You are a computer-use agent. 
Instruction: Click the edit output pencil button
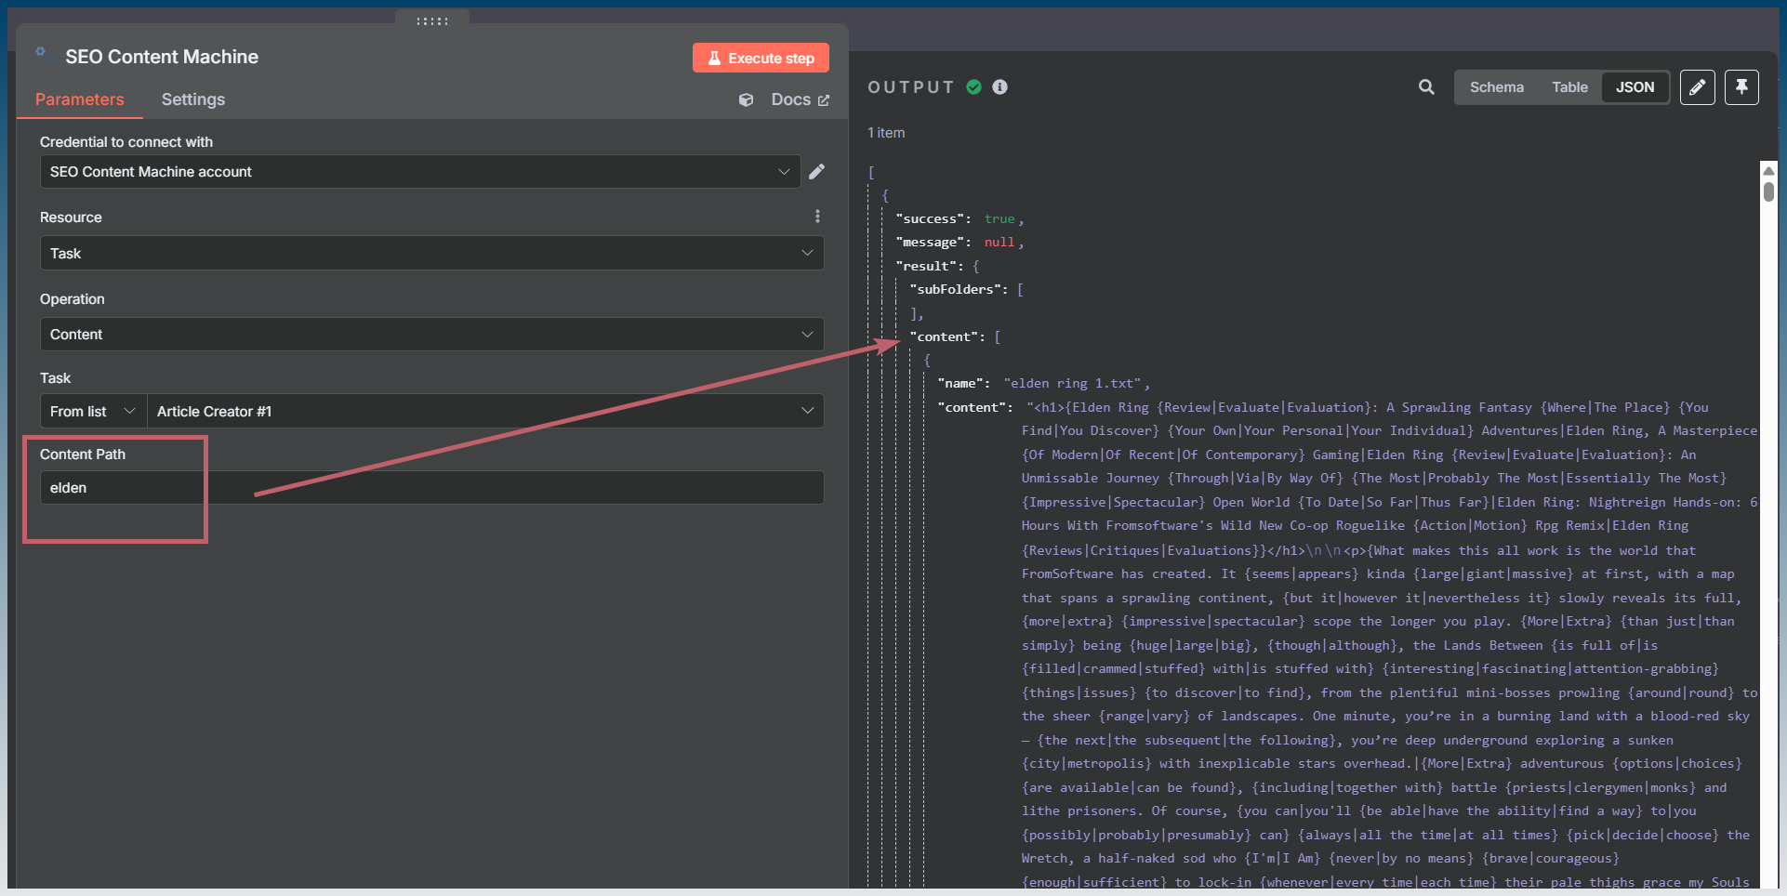(x=1697, y=87)
